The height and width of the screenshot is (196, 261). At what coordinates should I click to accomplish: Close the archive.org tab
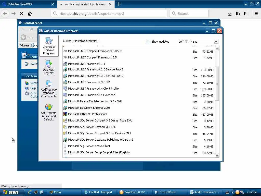point(110,4)
